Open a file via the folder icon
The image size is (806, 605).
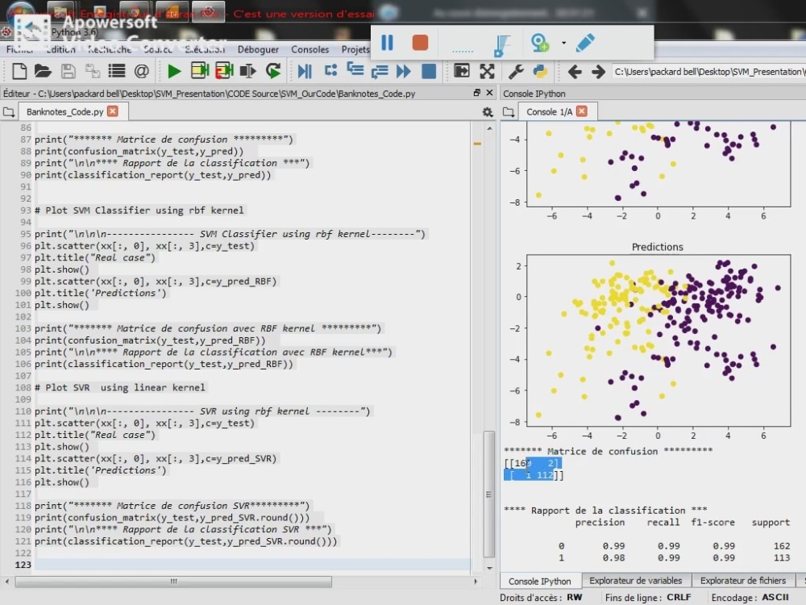(x=44, y=71)
